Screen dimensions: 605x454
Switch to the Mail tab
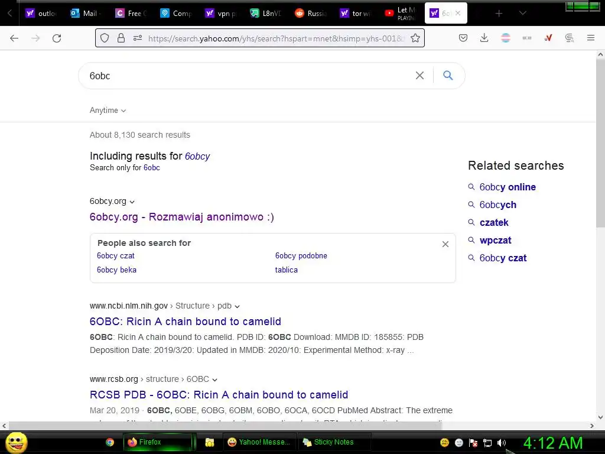coord(86,13)
